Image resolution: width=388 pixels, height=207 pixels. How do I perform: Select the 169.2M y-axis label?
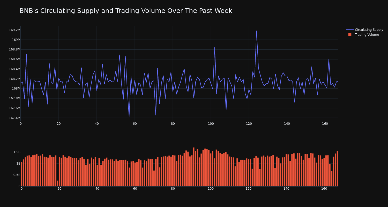pos(14,30)
